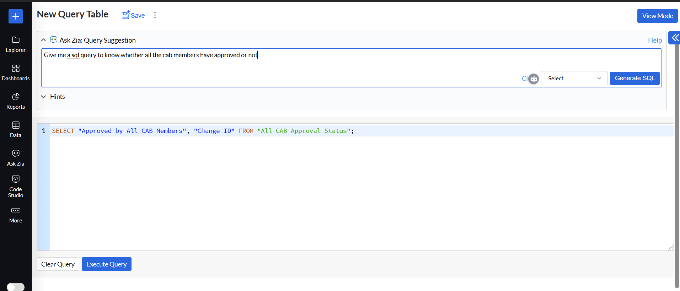Expand the right side panel arrows
This screenshot has width=680, height=291.
675,38
